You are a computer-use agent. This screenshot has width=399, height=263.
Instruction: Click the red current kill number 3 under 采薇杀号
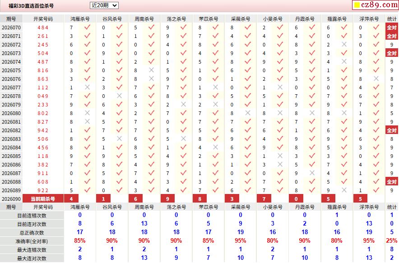tap(232, 198)
